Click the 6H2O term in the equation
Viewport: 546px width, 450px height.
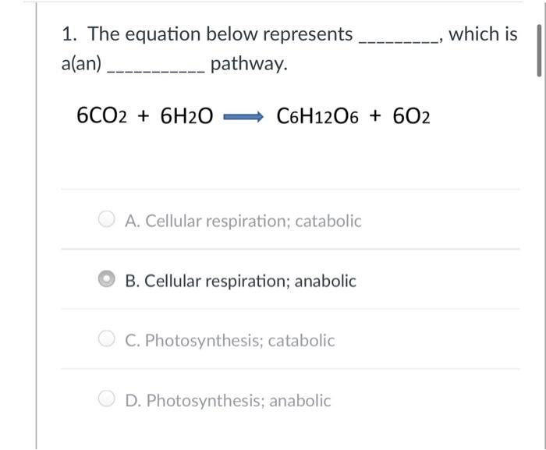[x=186, y=116]
